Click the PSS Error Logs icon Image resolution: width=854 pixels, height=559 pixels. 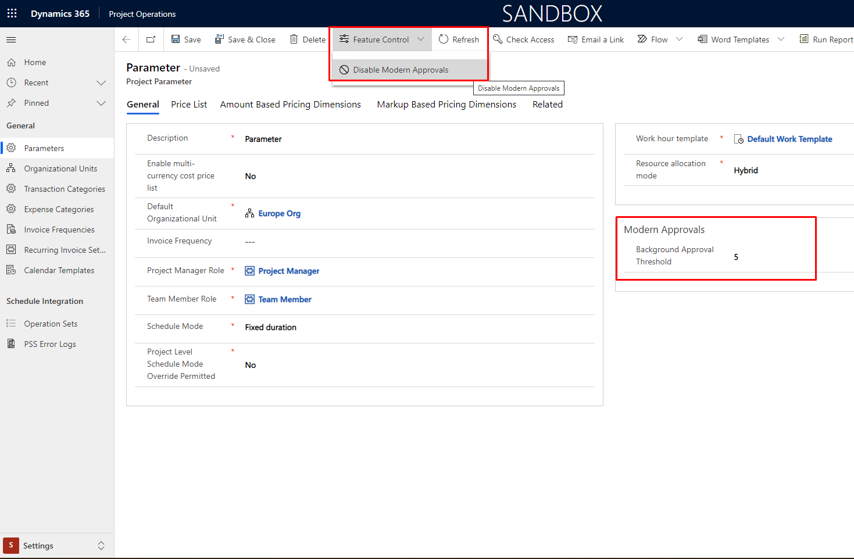tap(11, 343)
